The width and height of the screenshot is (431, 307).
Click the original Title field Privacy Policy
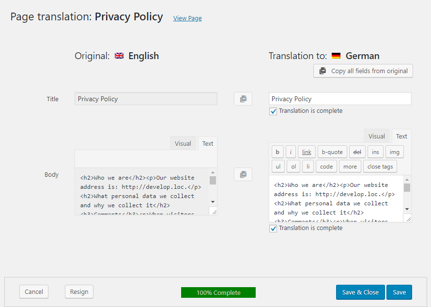[x=146, y=99]
